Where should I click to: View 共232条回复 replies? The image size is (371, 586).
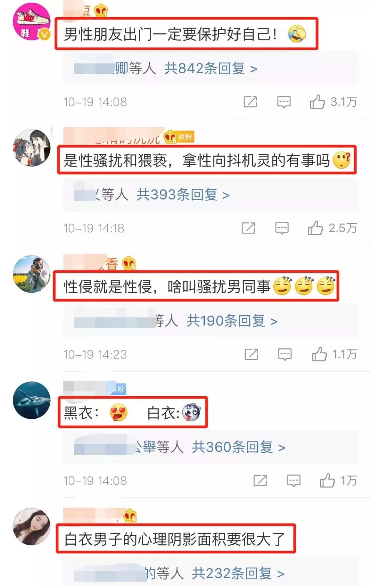coord(238,573)
